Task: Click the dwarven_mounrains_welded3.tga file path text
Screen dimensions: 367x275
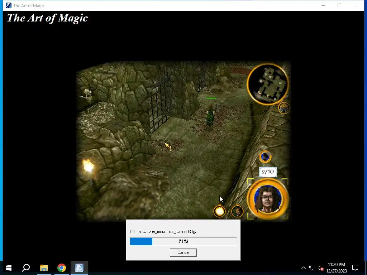Action: [x=163, y=232]
